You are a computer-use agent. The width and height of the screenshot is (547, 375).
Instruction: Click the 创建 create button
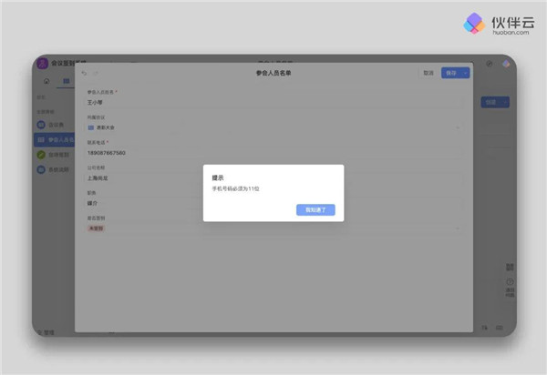490,103
